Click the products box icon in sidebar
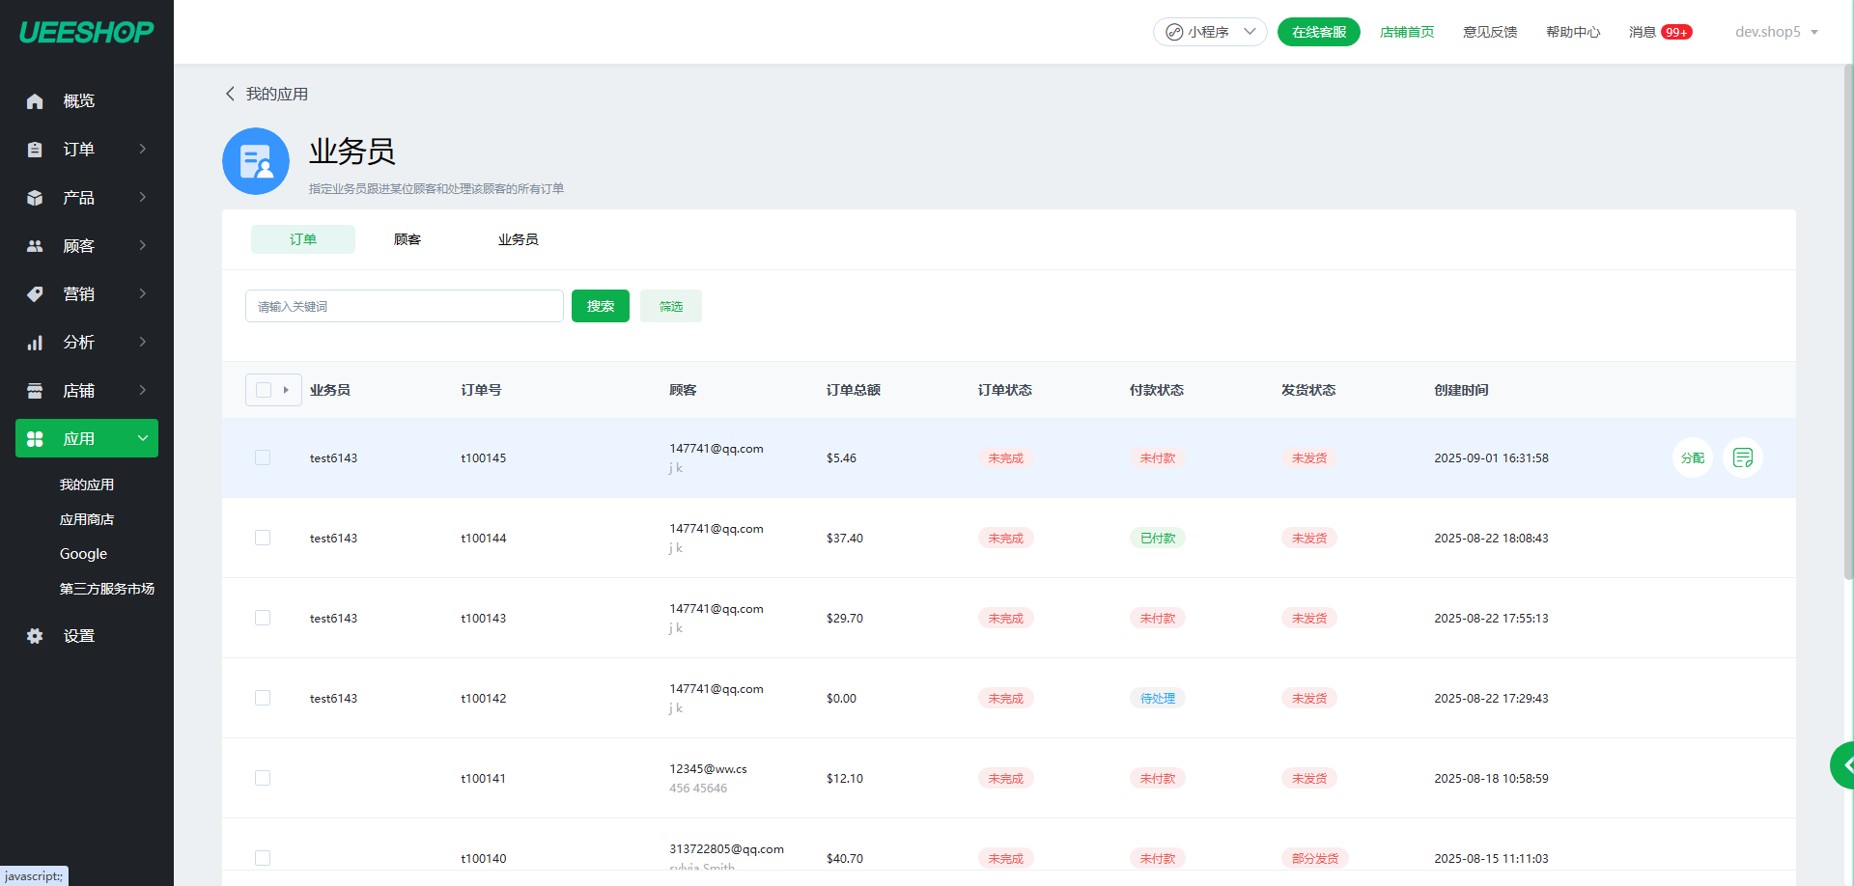Image resolution: width=1854 pixels, height=886 pixels. 35,198
